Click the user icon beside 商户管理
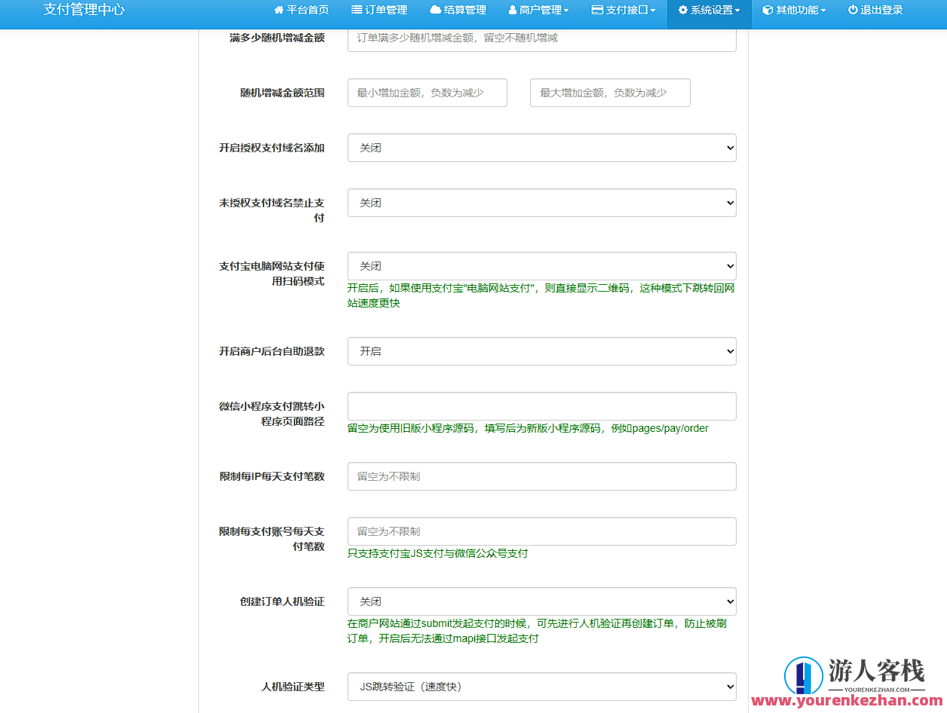The width and height of the screenshot is (947, 713). pyautogui.click(x=513, y=11)
